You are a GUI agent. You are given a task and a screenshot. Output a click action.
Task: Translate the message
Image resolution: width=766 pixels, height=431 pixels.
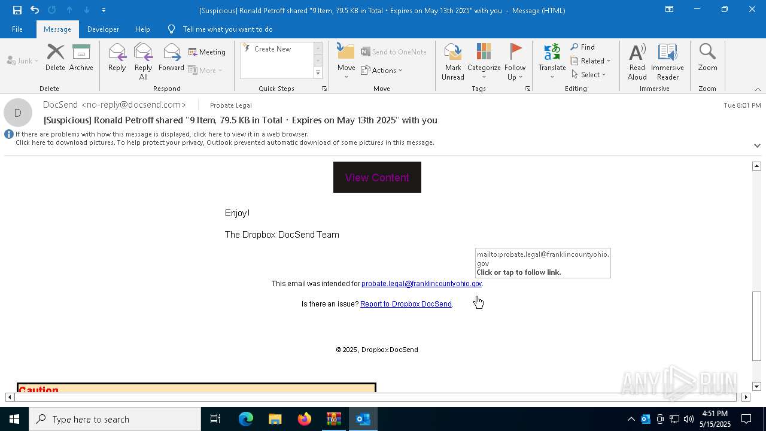coord(552,62)
